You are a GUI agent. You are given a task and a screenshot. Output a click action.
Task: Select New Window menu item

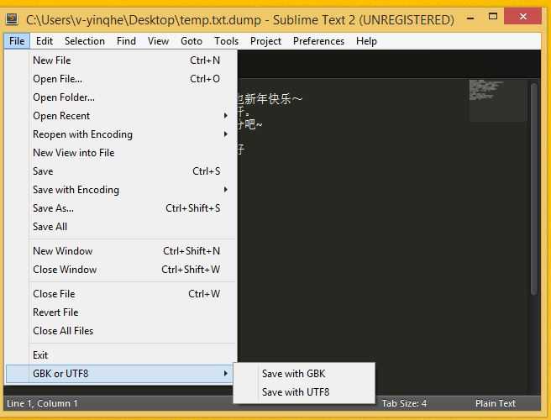121,251
